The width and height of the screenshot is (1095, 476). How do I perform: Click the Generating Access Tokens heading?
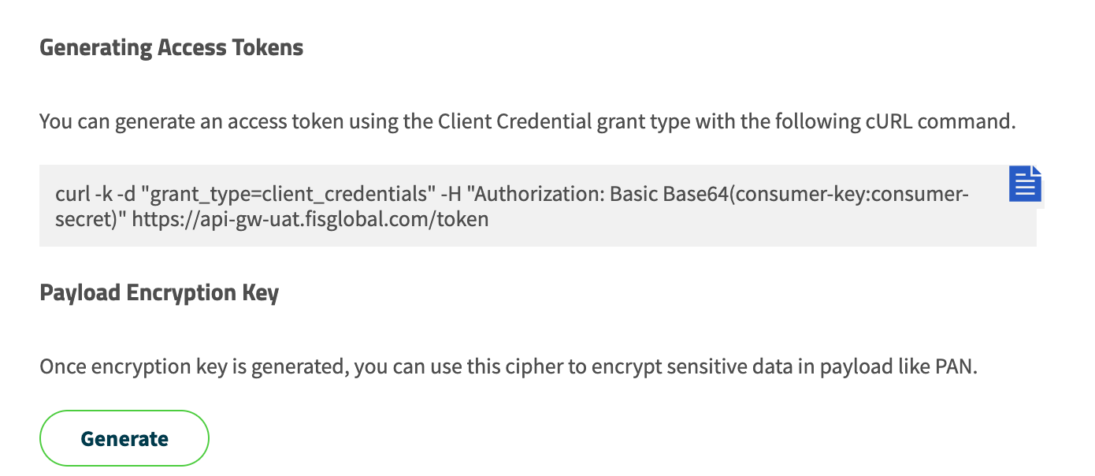click(x=170, y=47)
